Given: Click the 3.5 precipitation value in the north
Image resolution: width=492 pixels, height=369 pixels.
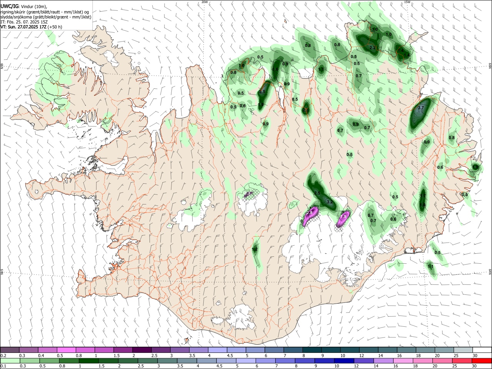Looking at the screenshot, I should point(262,92).
